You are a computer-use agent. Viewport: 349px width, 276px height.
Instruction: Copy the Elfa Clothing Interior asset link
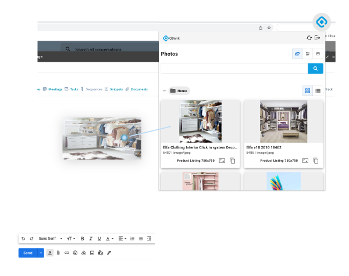point(232,161)
